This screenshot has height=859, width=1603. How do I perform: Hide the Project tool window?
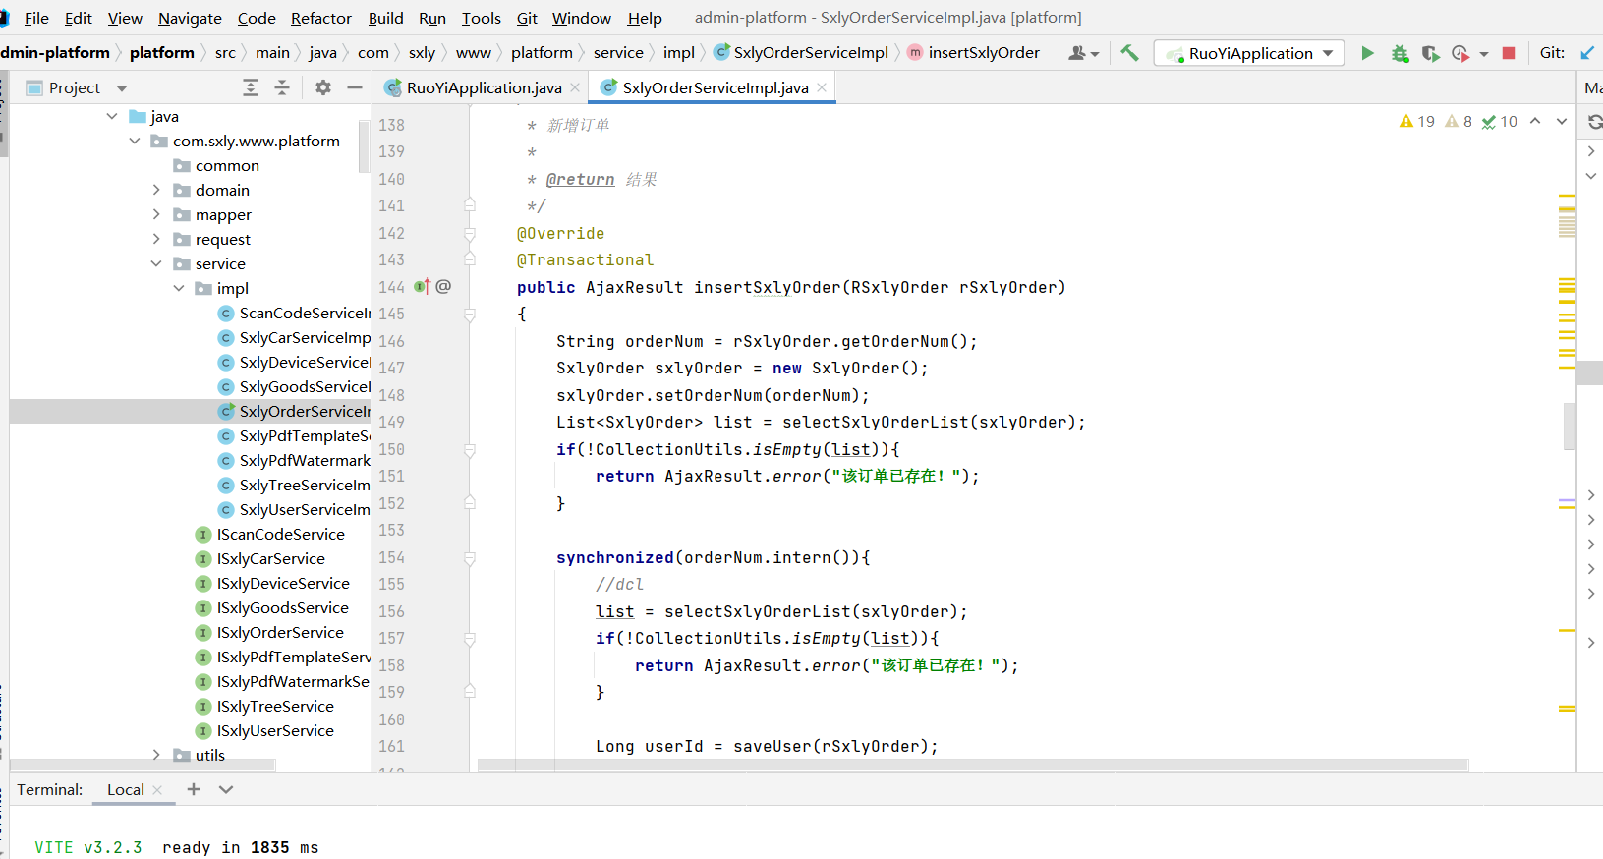tap(355, 87)
